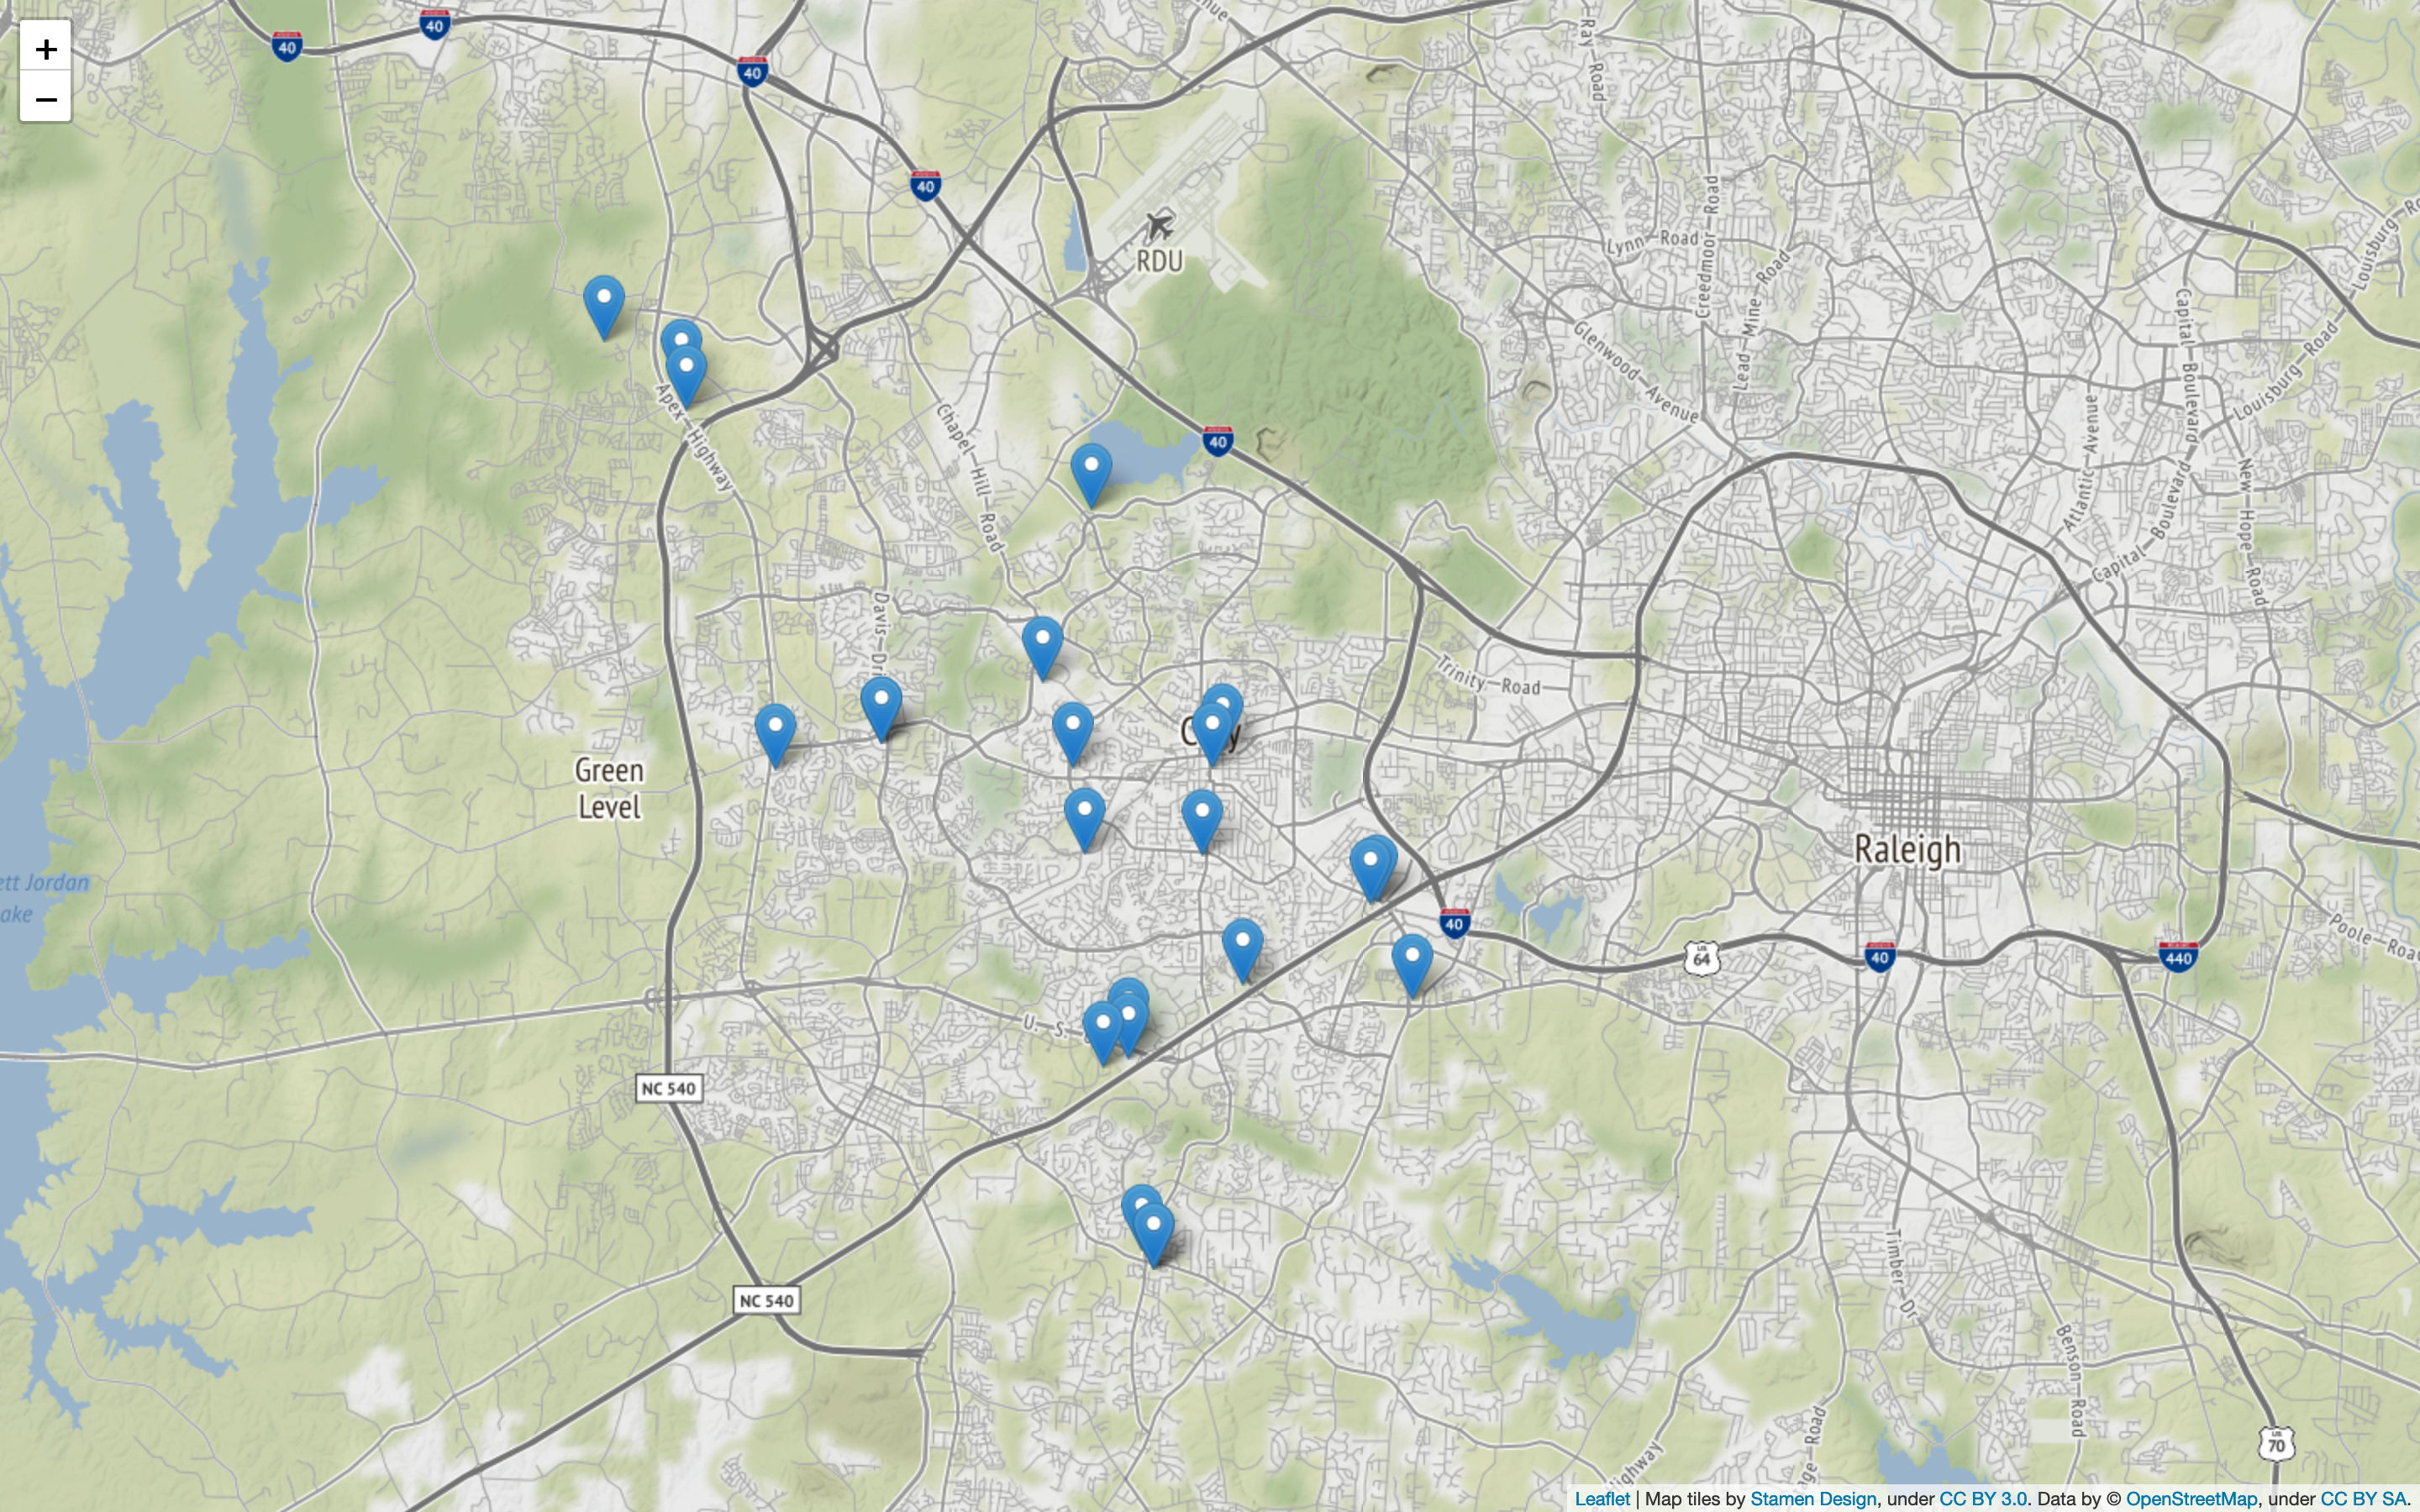Click the zoom out minus button
The width and height of the screenshot is (2420, 1512).
pos(45,98)
